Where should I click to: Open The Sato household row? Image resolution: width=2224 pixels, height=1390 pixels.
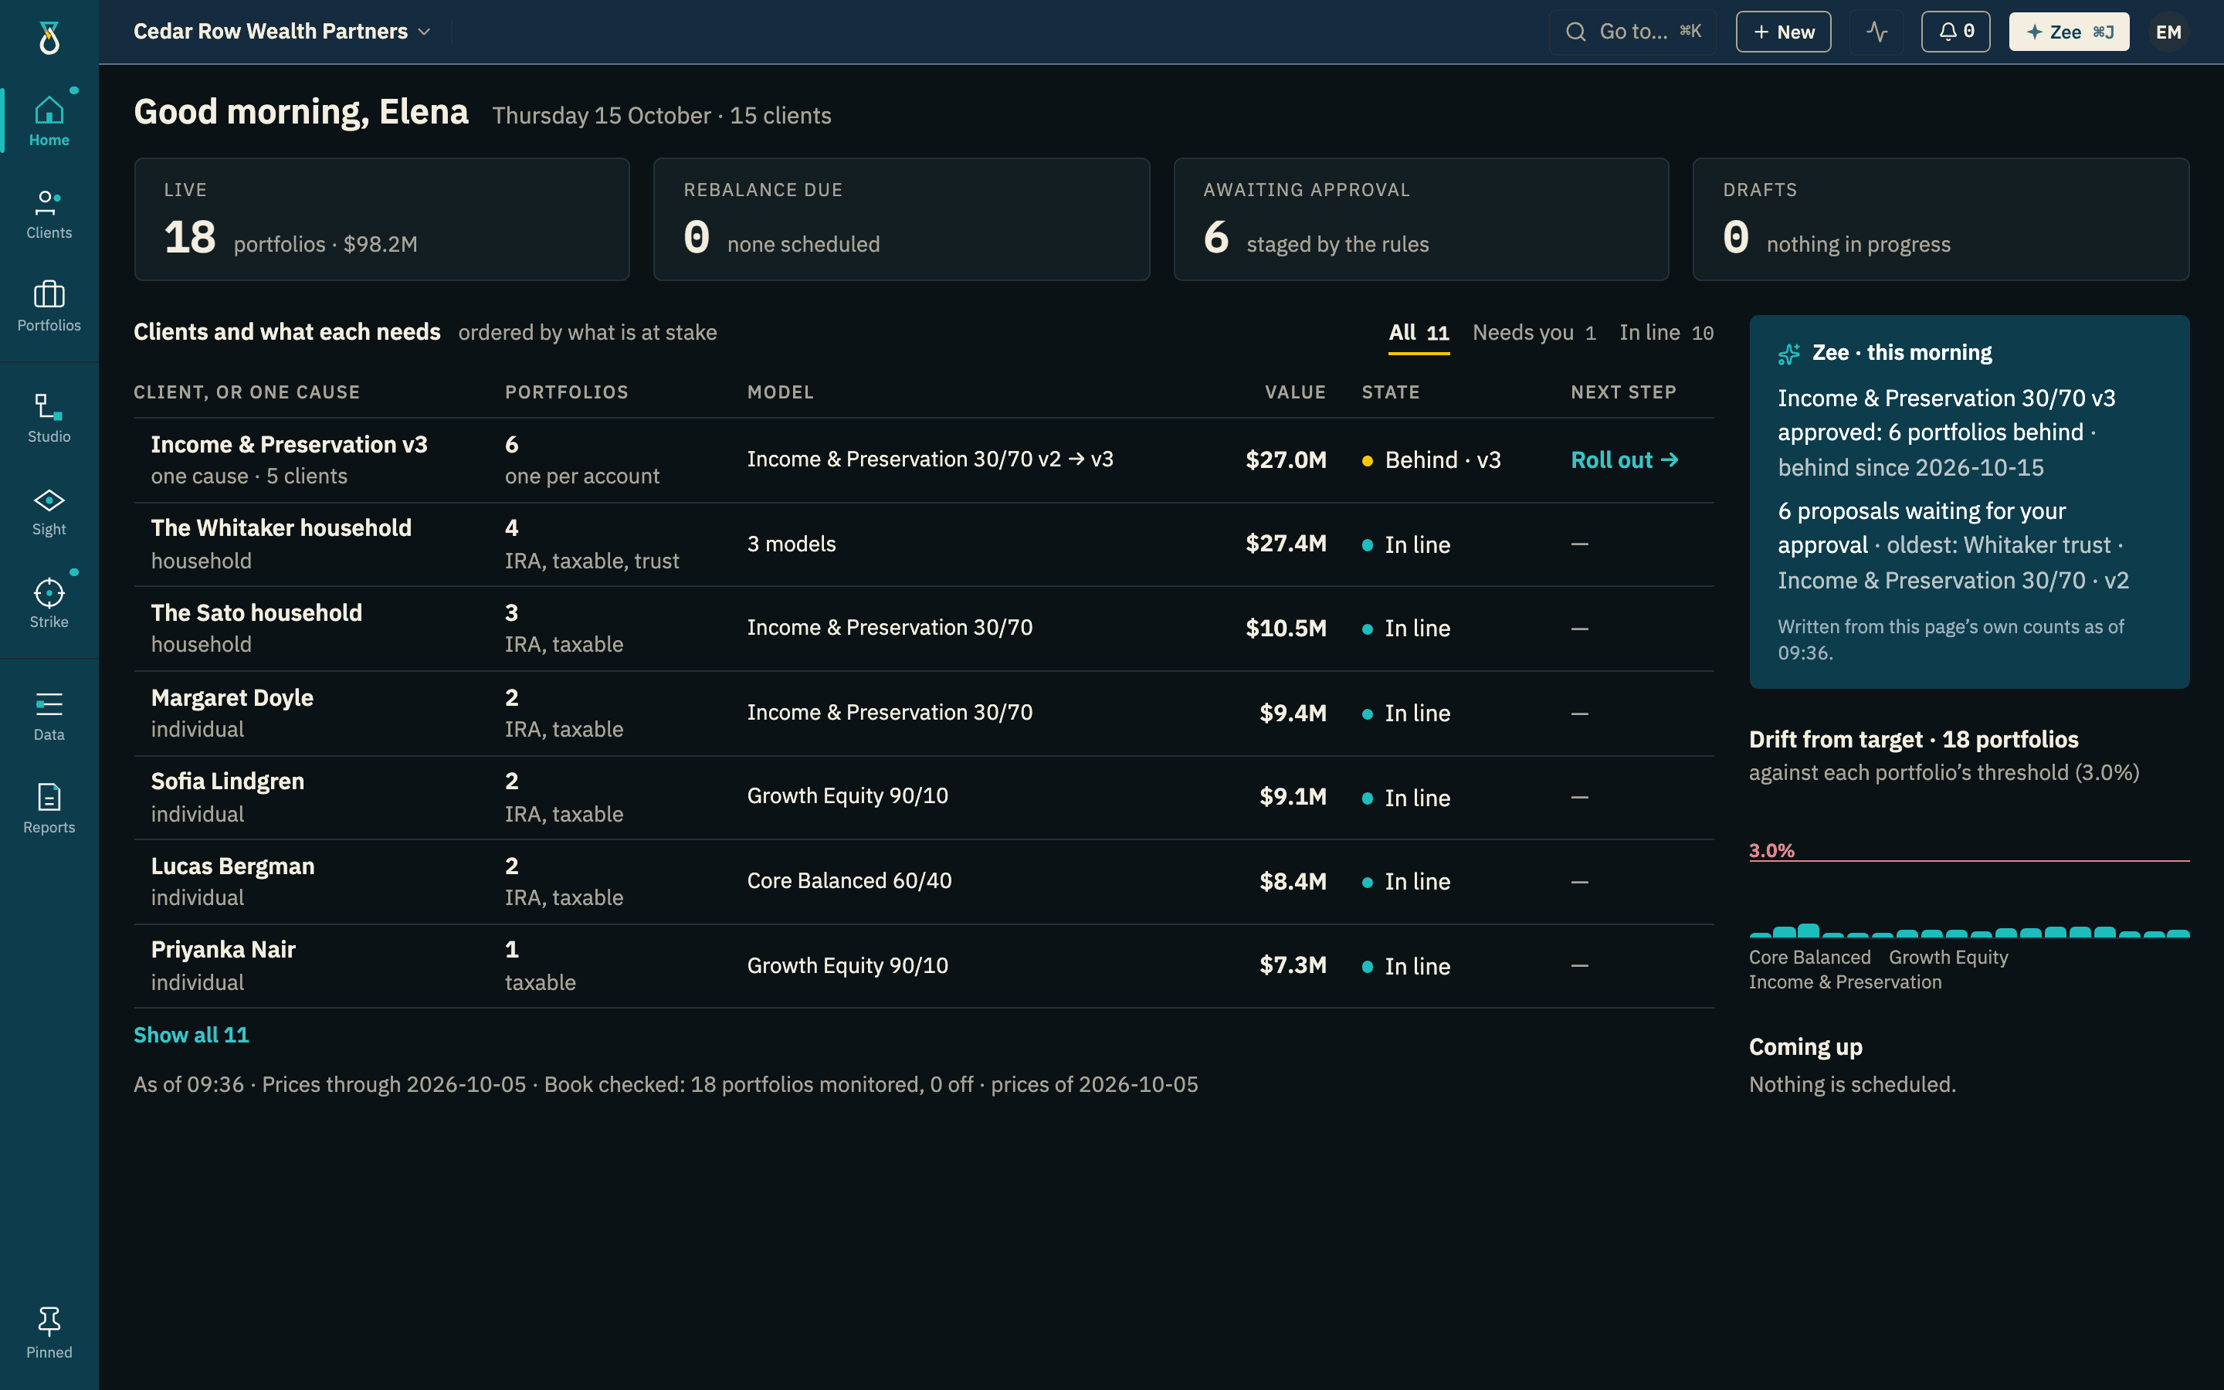[924, 629]
